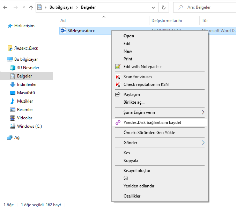236x208 pixels.
Task: Click the Resimler picture icon
Action: click(13, 110)
